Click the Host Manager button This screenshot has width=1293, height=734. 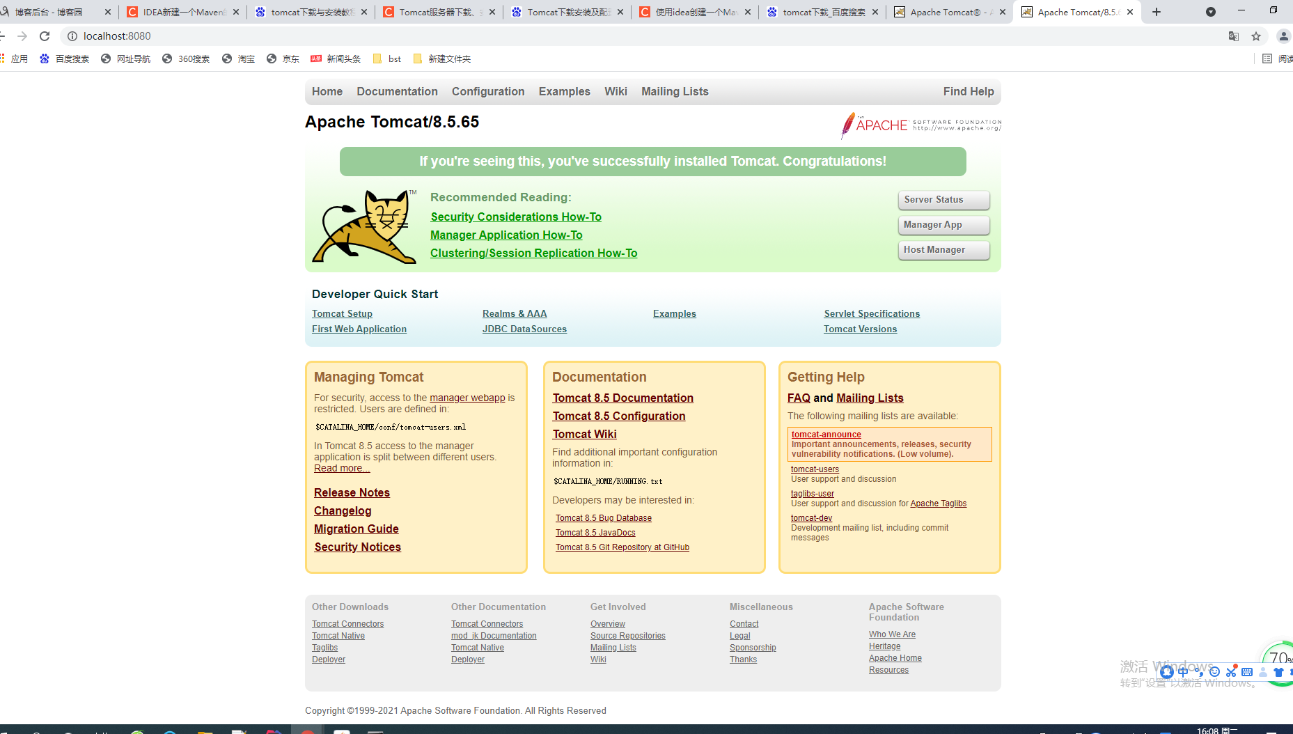pos(944,250)
